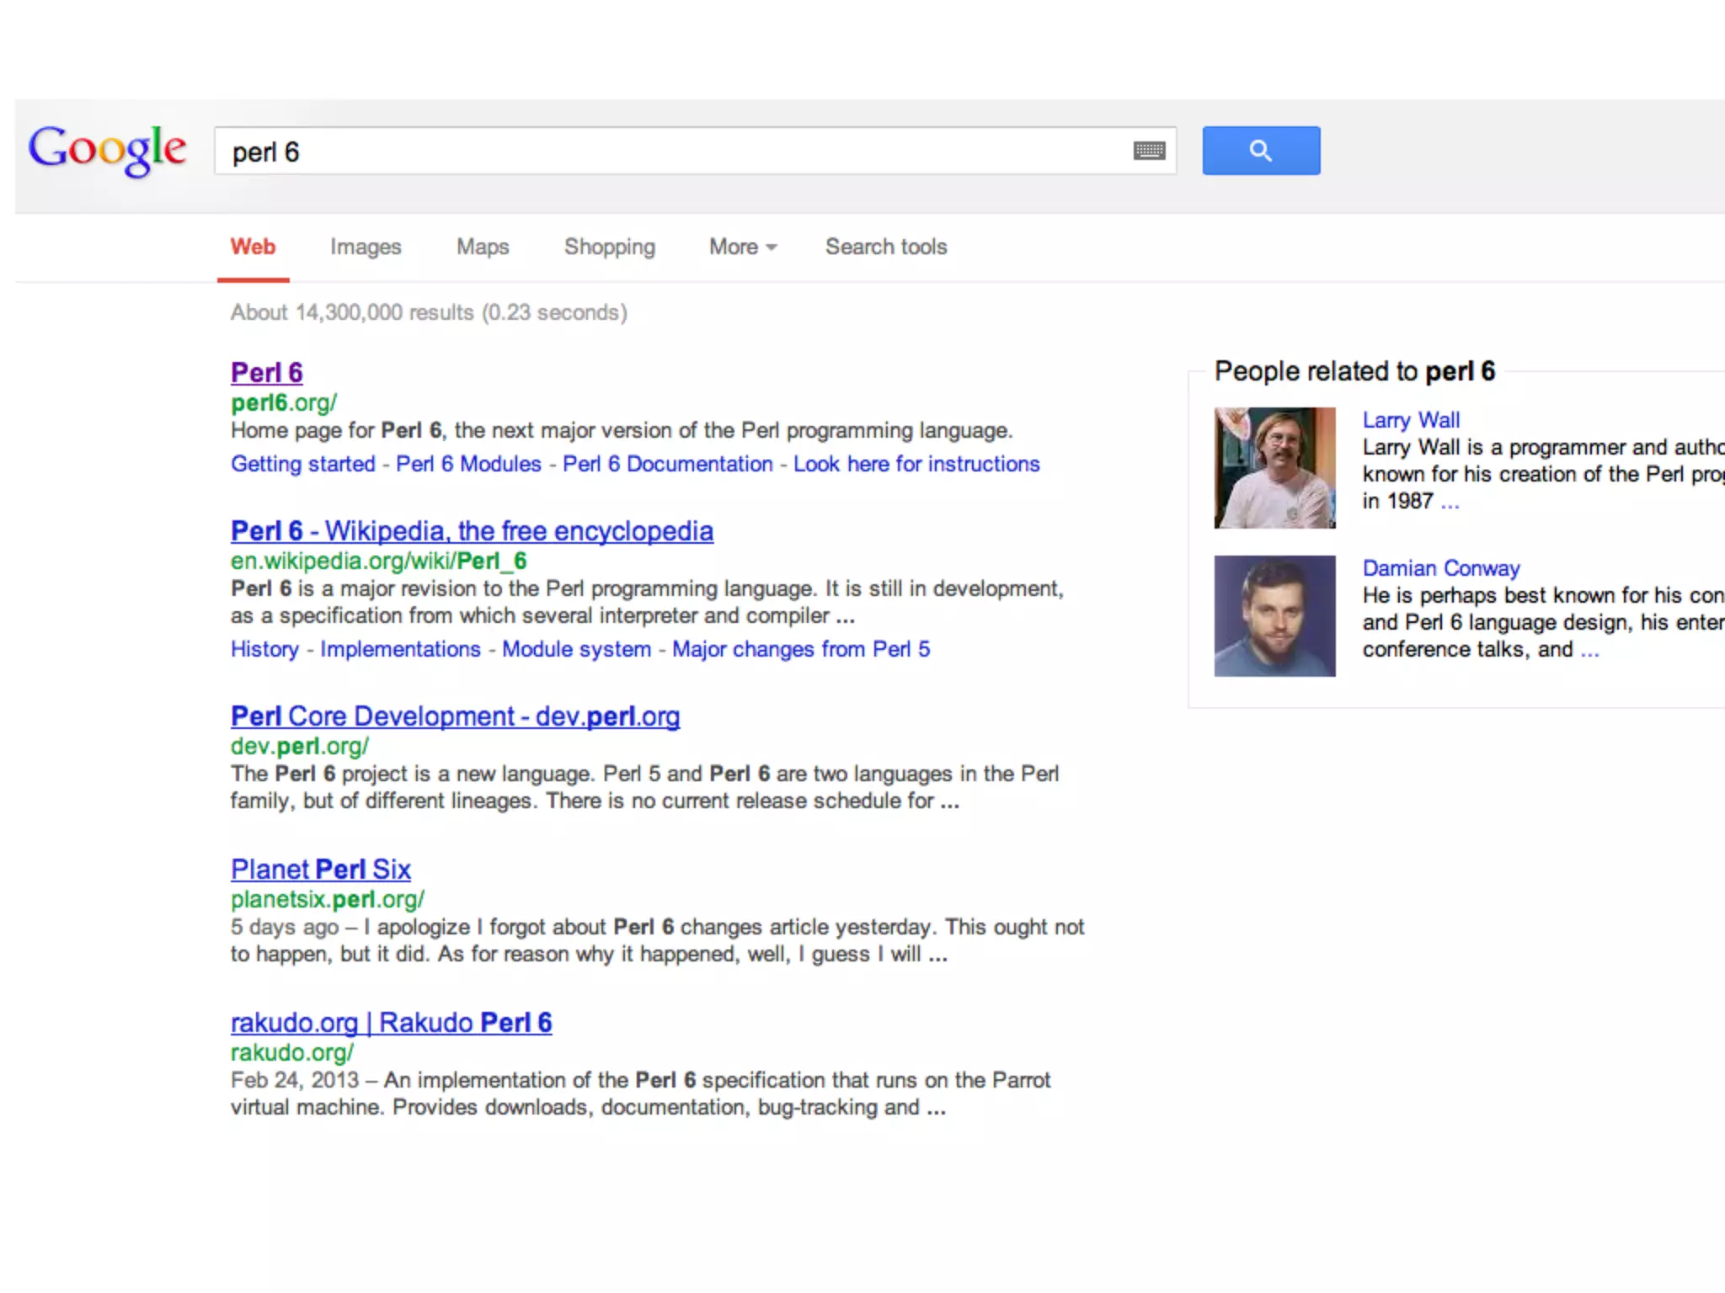Switch to the Images tab
Viewport: 1725px width, 1293px height.
[x=365, y=247]
